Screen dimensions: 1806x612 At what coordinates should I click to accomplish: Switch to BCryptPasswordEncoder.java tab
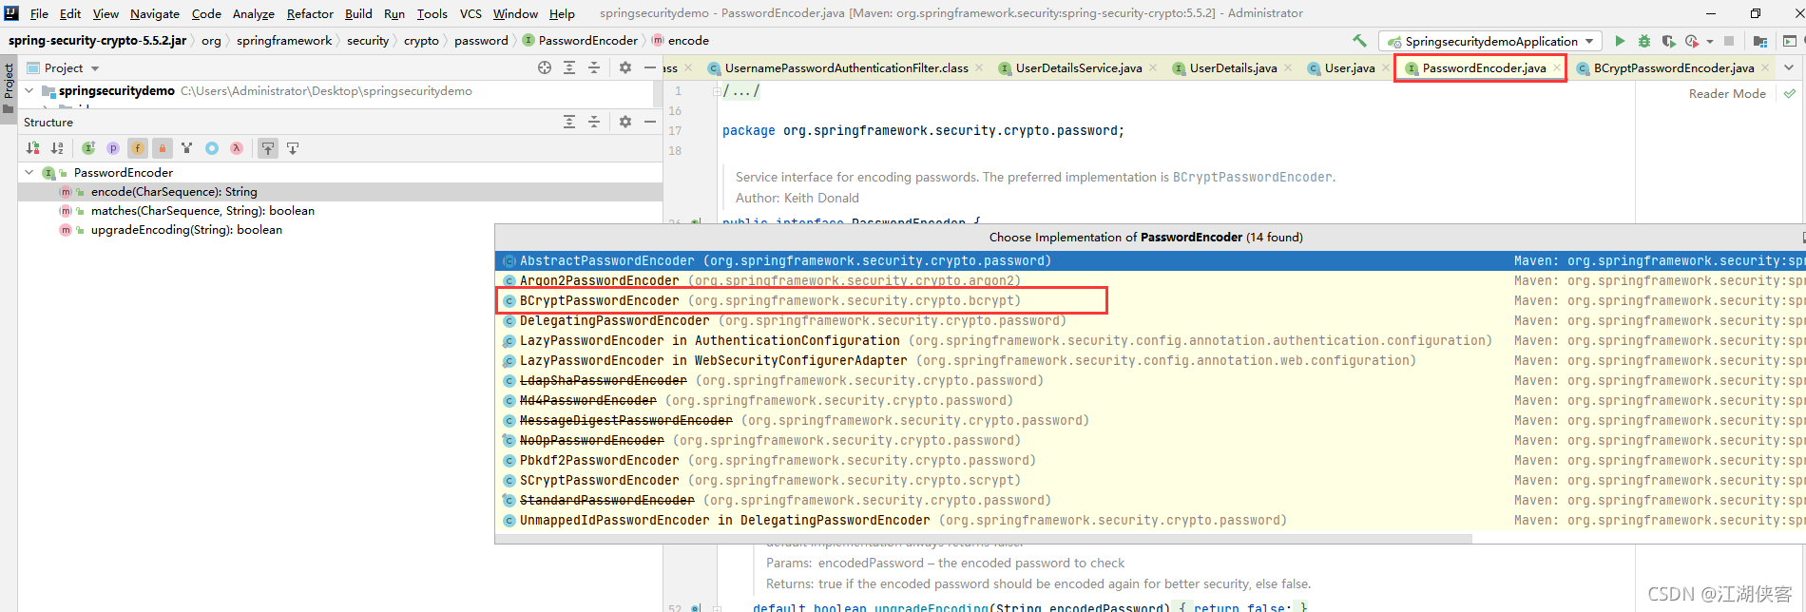(x=1673, y=67)
